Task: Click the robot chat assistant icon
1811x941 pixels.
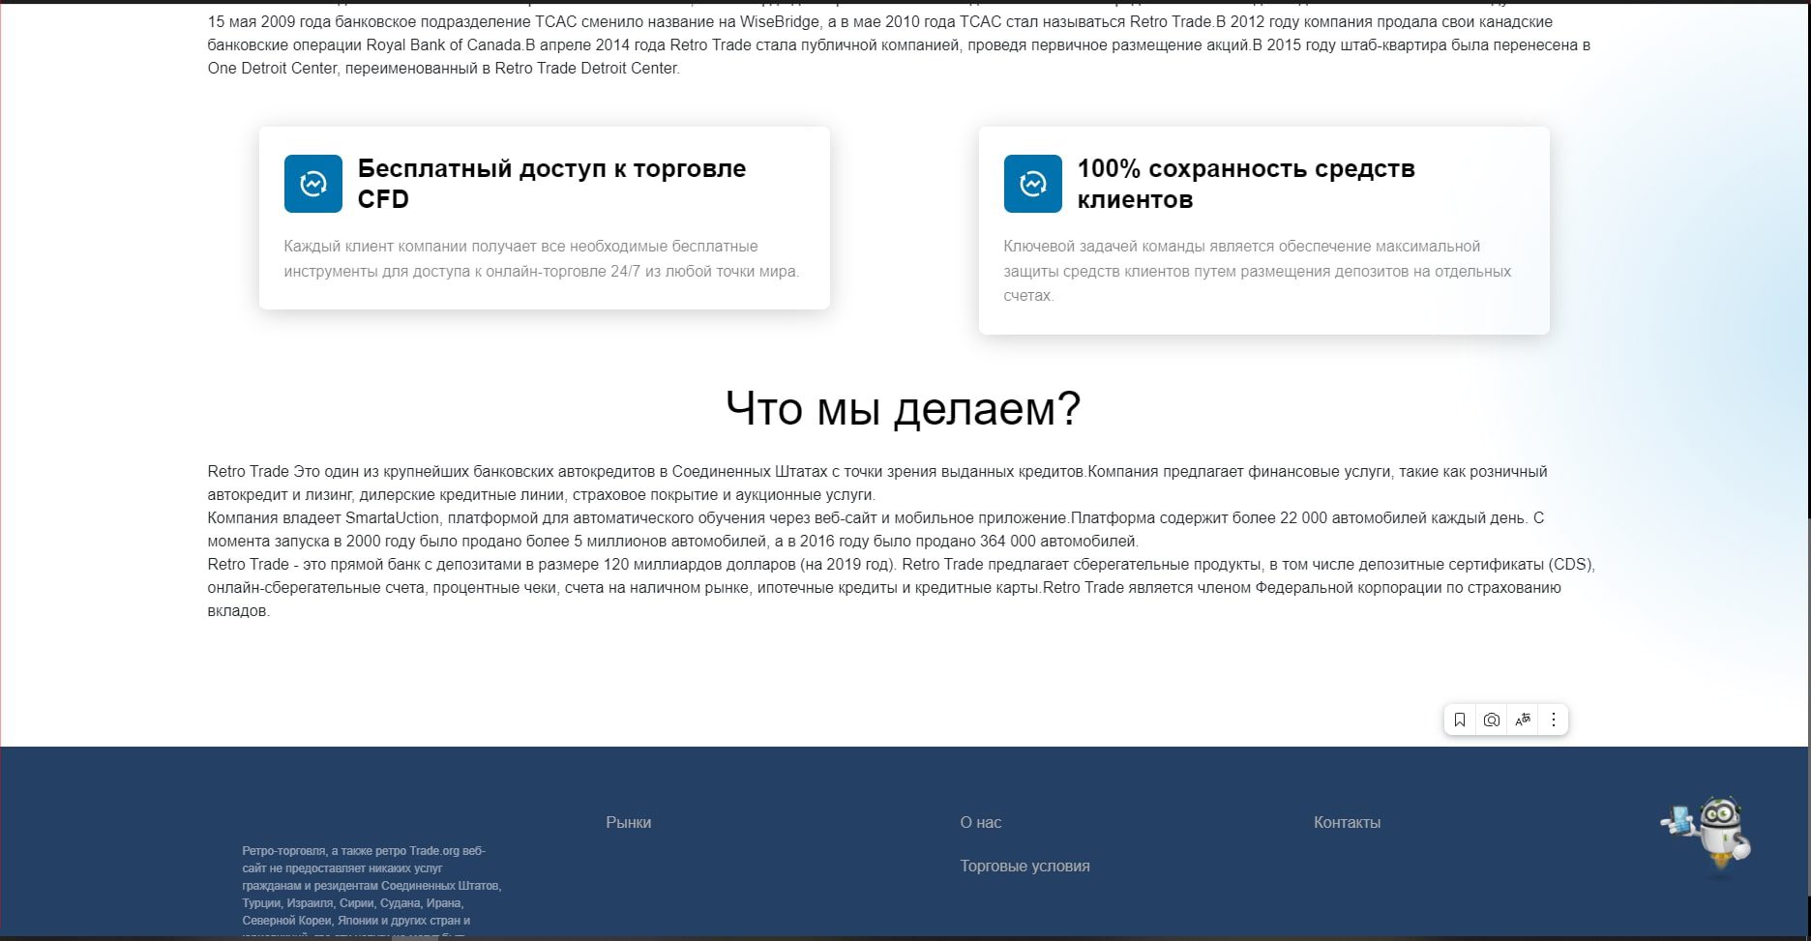Action: click(1707, 838)
